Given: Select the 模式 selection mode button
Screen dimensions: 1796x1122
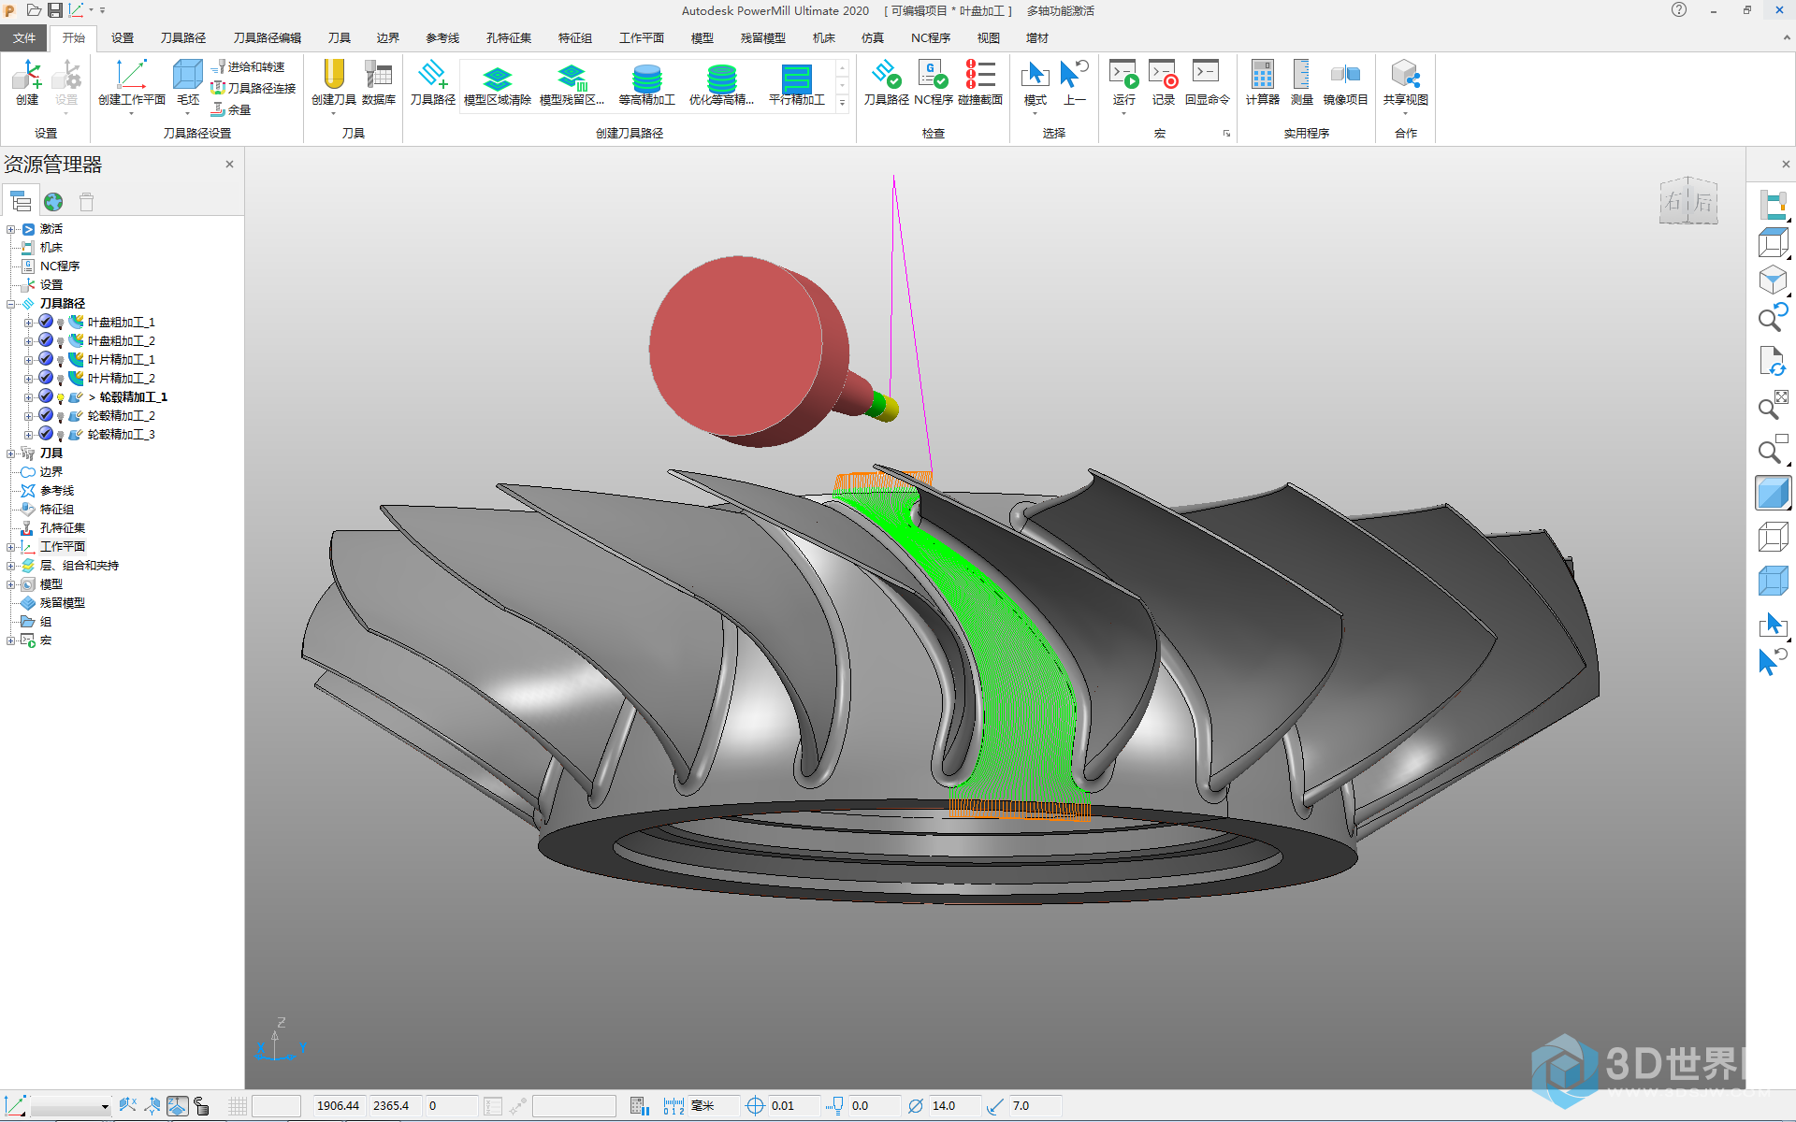Looking at the screenshot, I should [1035, 82].
